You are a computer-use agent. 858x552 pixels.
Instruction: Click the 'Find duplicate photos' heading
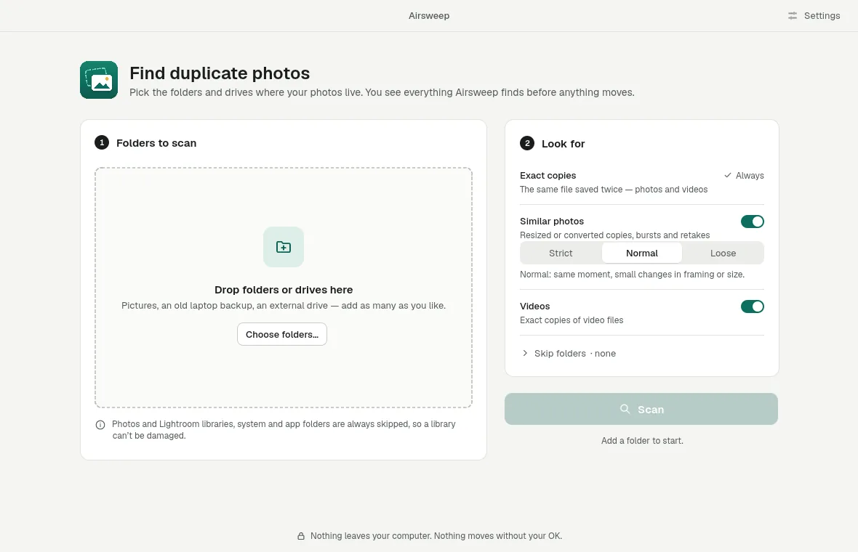point(220,73)
